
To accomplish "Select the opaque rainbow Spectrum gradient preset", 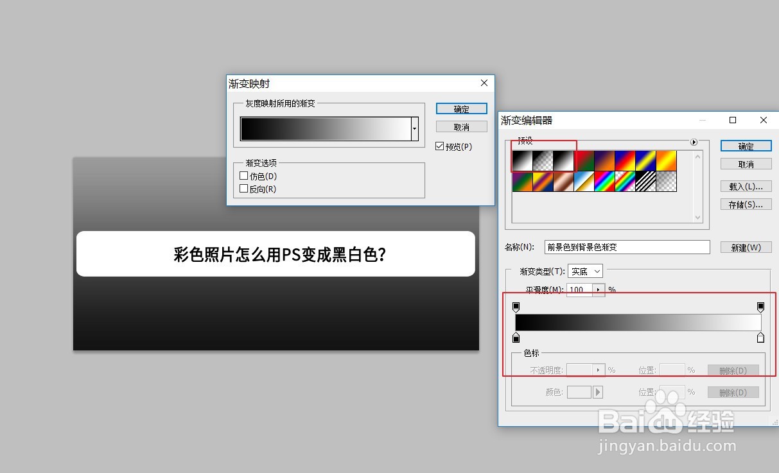I will pos(604,181).
